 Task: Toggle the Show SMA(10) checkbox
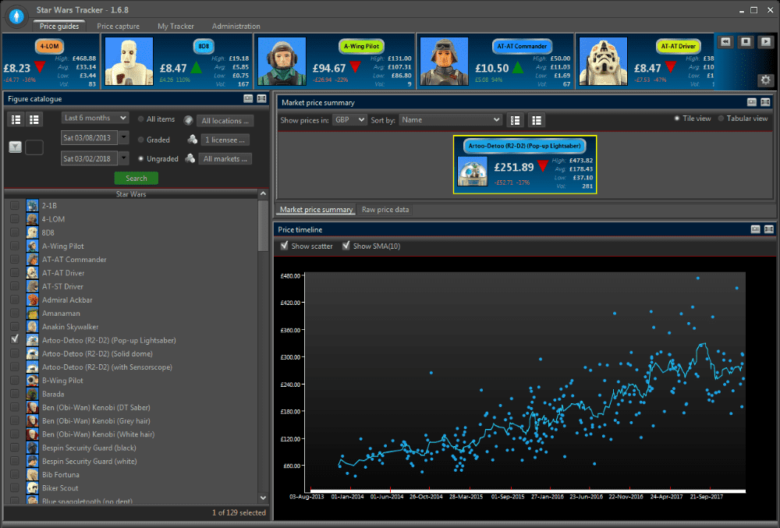(x=346, y=246)
